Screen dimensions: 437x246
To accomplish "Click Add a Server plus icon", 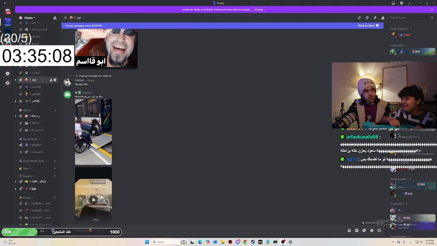I will pos(8,73).
